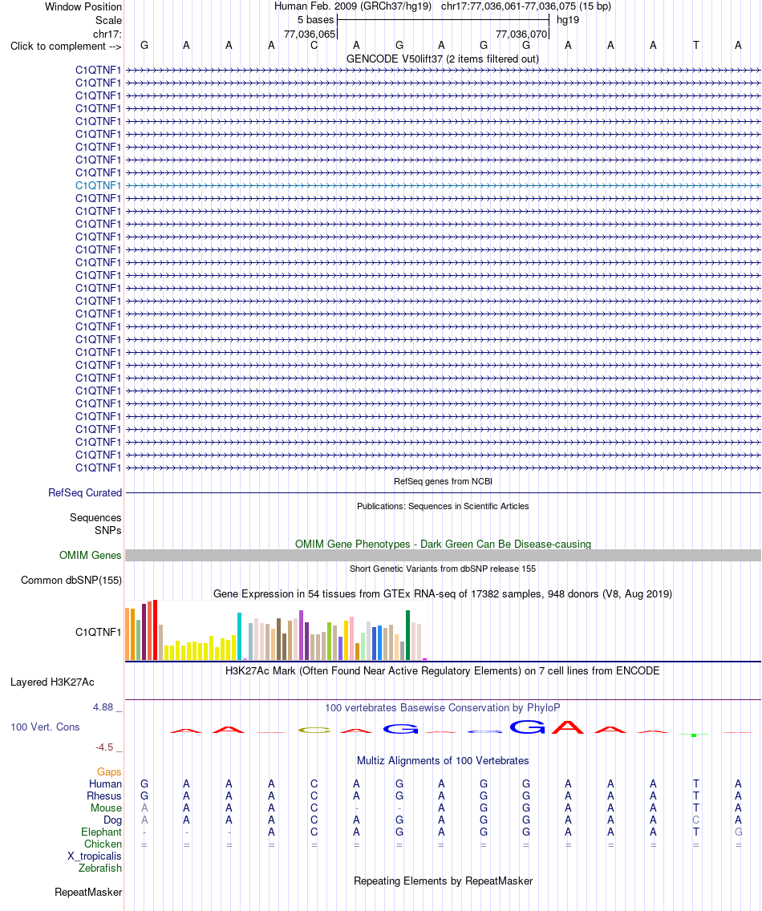Click the 'X_tropicalis' alignment row label
The image size is (762, 911).
(94, 856)
